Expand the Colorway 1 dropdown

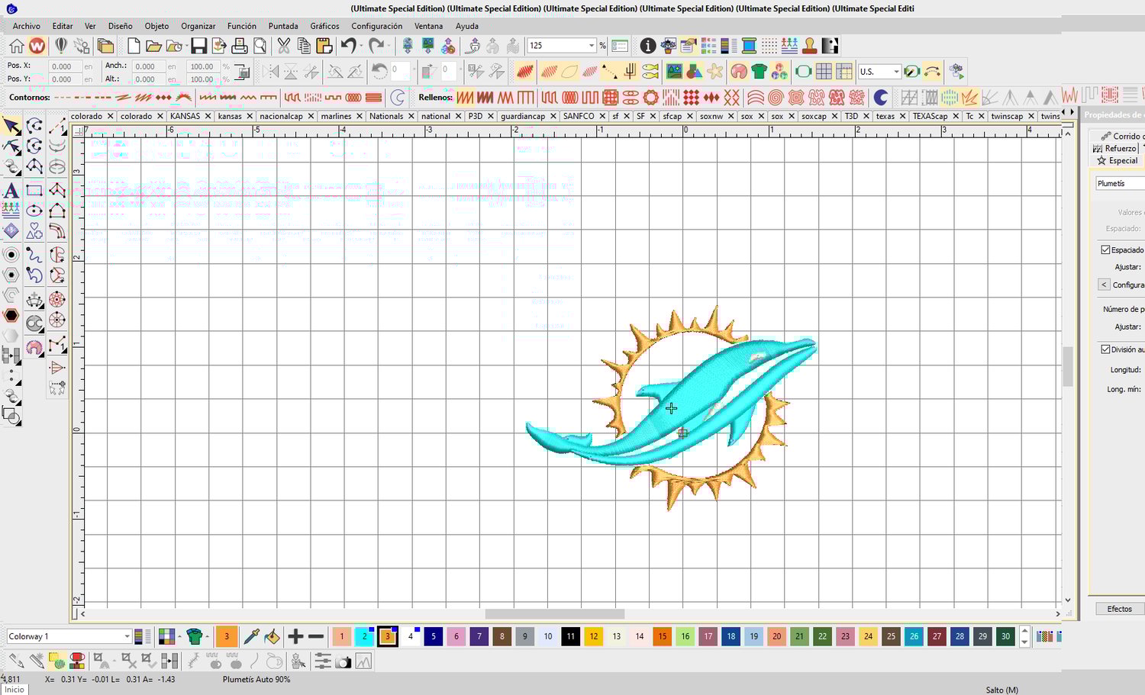click(127, 636)
